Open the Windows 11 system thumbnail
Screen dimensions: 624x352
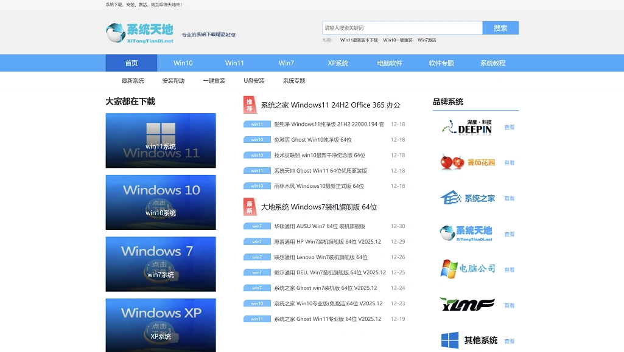coord(161,140)
